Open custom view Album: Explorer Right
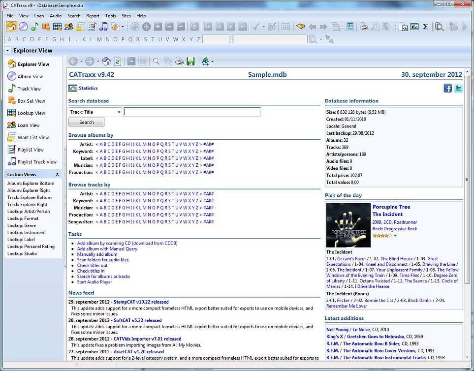This screenshot has width=474, height=371. coord(29,190)
